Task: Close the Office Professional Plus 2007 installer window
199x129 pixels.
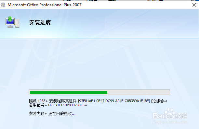Action: [x=194, y=5]
